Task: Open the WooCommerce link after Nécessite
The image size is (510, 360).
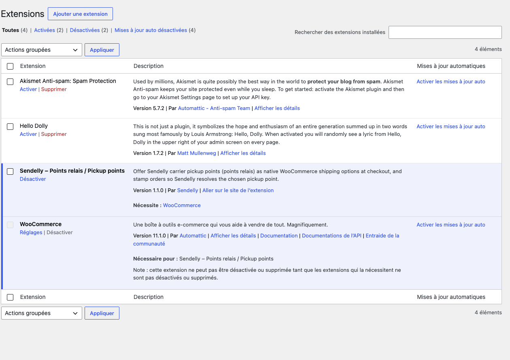Action: tap(182, 205)
